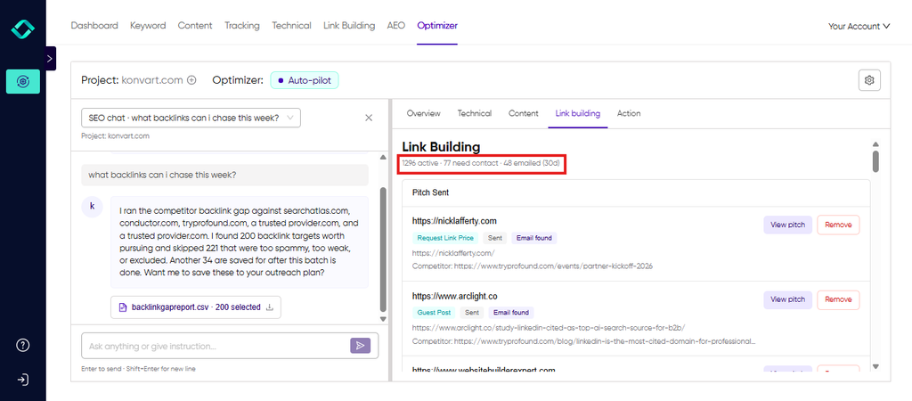Viewport: 912px width, 401px height.
Task: Click the https://www.arclight.co heading
Action: point(455,296)
